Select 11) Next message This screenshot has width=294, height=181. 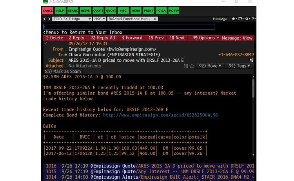[x=177, y=38]
